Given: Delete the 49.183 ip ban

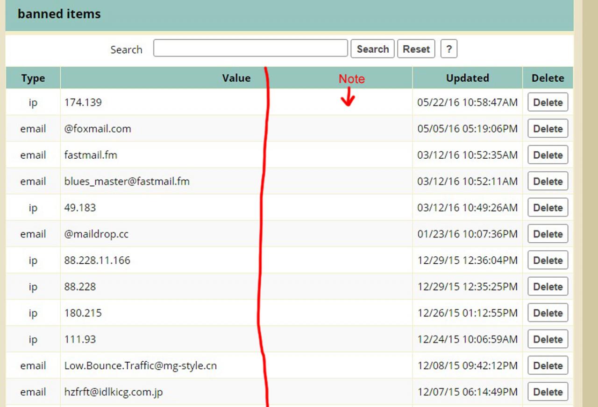Looking at the screenshot, I should click(x=548, y=208).
